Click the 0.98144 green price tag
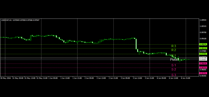 203,48
